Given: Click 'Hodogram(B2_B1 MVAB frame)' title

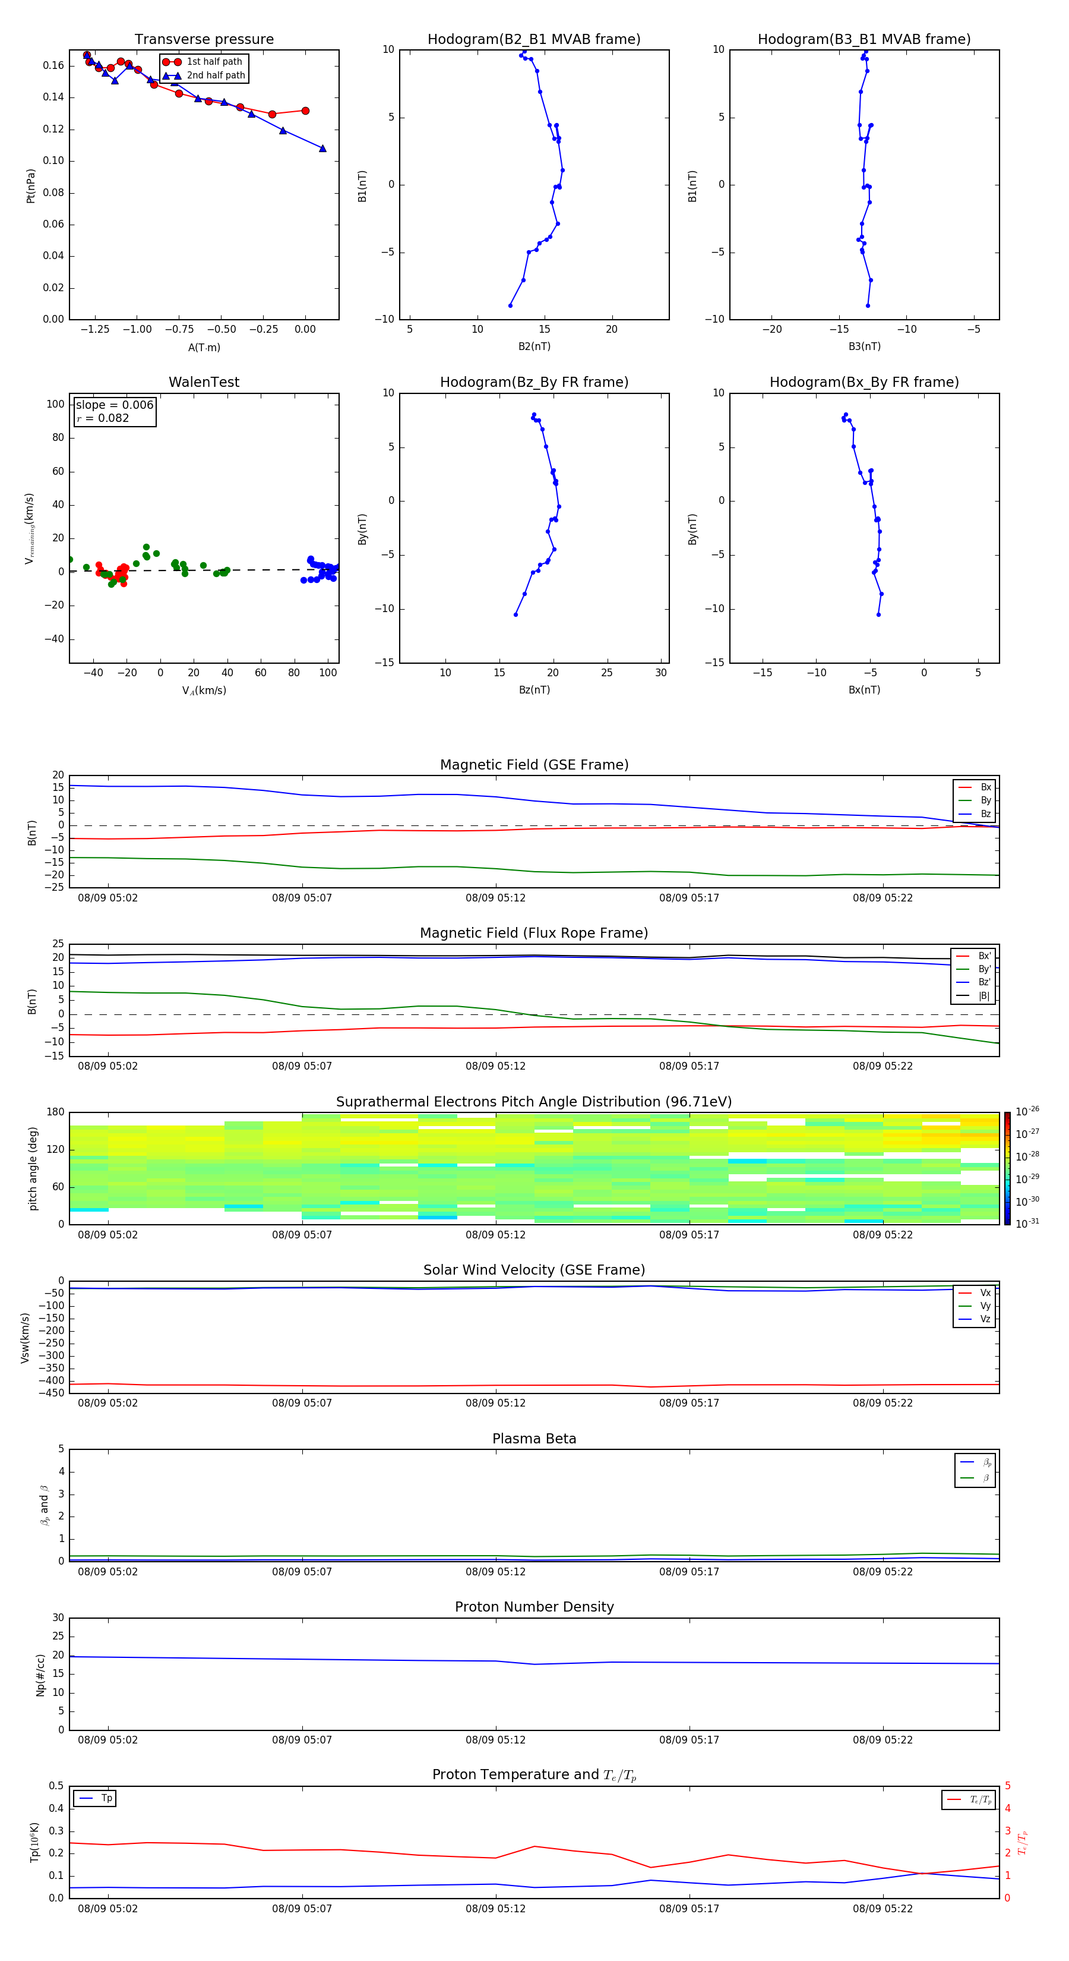Looking at the screenshot, I should click(534, 40).
